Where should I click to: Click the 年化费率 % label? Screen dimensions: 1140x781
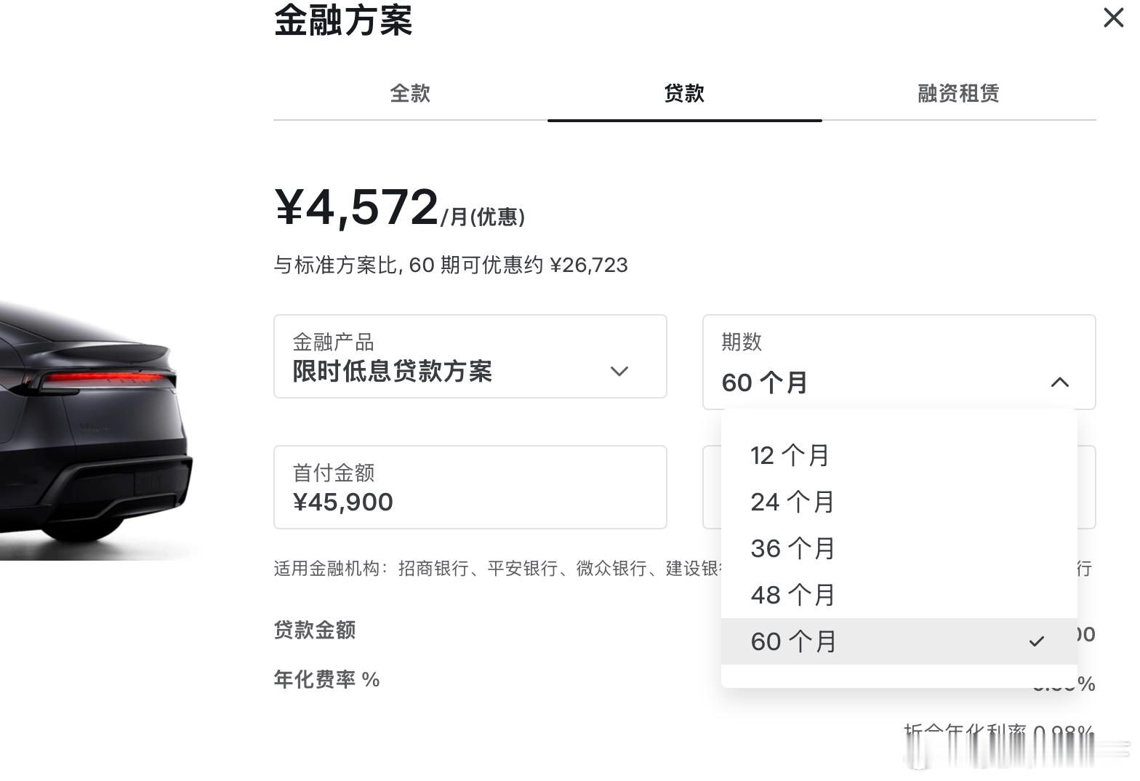(326, 679)
